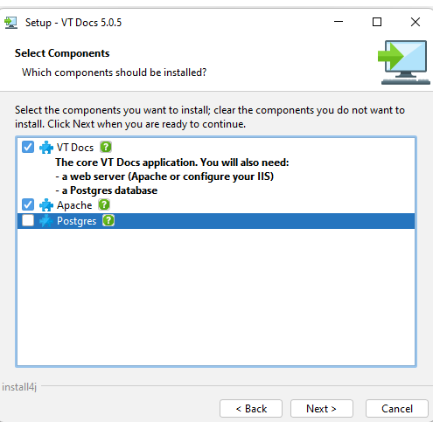
Task: Click the VT Docs puzzle piece icon
Action: [46, 148]
